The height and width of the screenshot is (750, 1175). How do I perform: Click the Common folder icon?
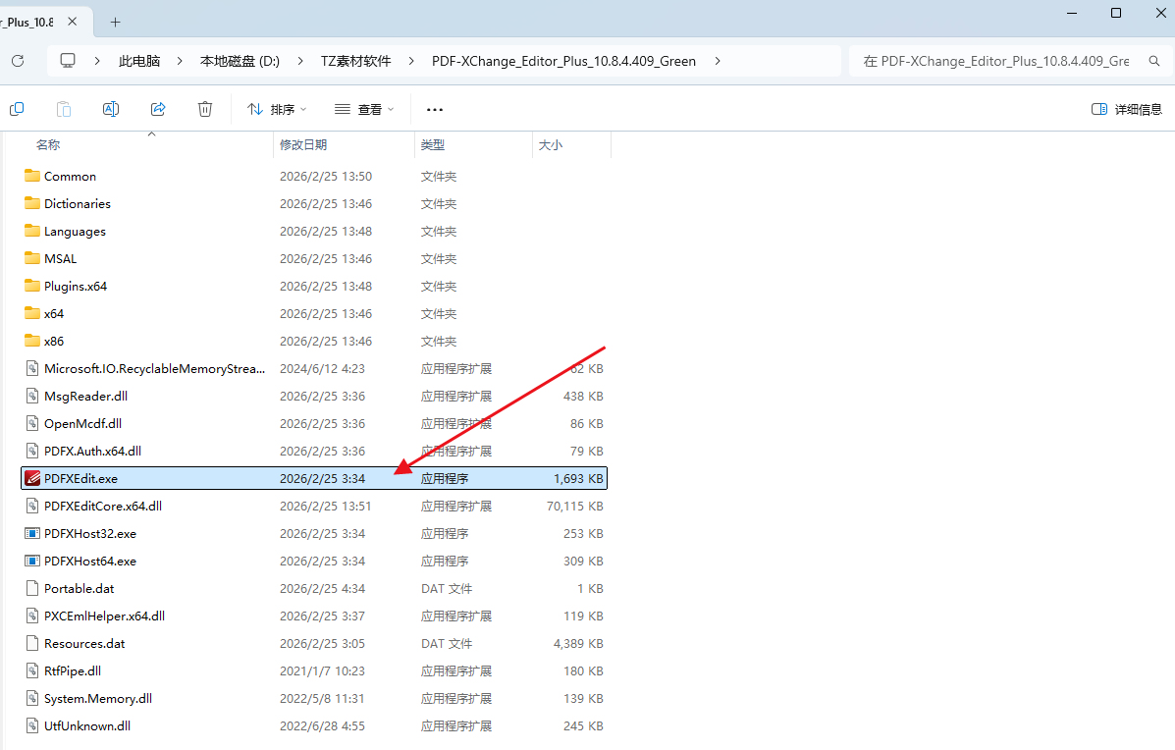[32, 176]
